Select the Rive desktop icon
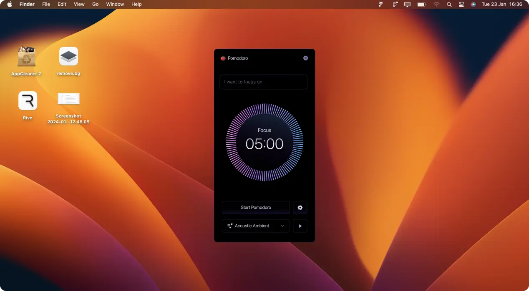Viewport: 529px width, 291px height. point(28,100)
